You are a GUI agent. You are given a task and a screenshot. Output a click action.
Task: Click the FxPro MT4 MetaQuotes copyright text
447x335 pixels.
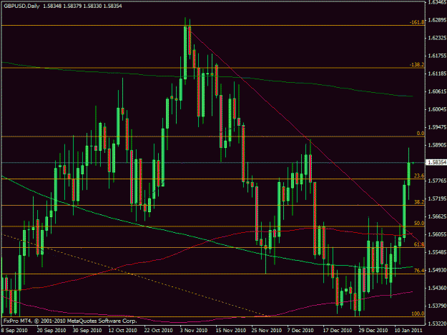[70, 321]
